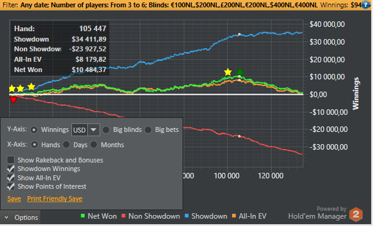The image size is (373, 226).
Task: Click the Hand value 105 447
Action: (x=93, y=29)
